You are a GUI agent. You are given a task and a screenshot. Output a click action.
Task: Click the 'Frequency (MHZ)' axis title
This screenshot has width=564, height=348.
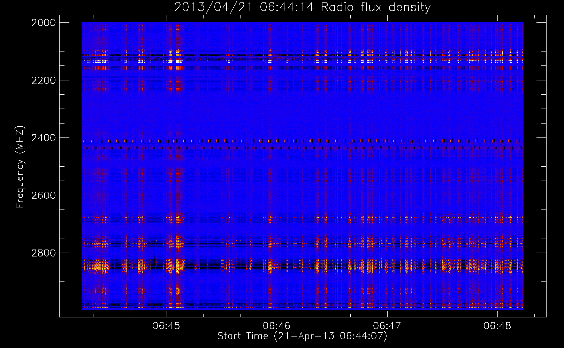[x=20, y=167]
